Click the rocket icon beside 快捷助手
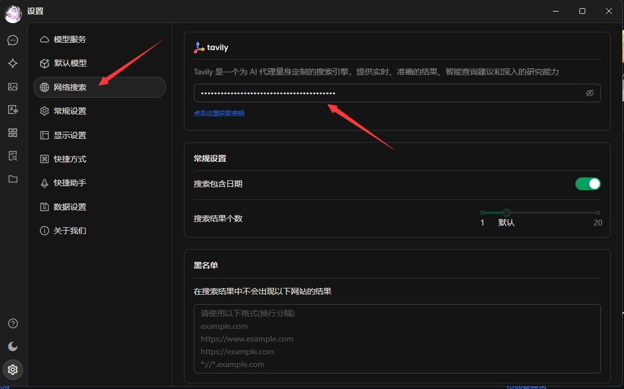The height and width of the screenshot is (389, 624). [x=45, y=183]
